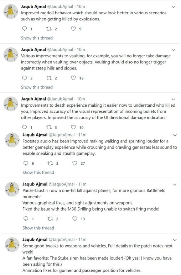Like the vaulting improvements tweet
The width and height of the screenshot is (181, 275).
coord(73,78)
